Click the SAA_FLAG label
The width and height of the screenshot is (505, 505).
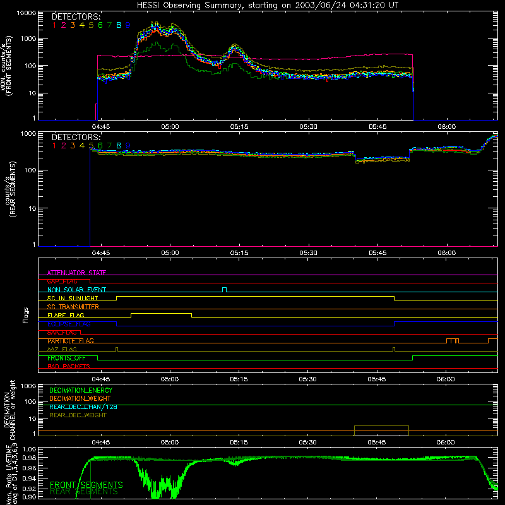click(x=62, y=333)
